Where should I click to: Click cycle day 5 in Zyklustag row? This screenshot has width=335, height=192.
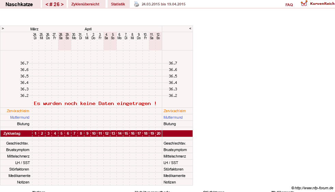61,134
